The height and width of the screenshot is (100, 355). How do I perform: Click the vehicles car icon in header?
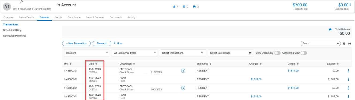(194, 6)
